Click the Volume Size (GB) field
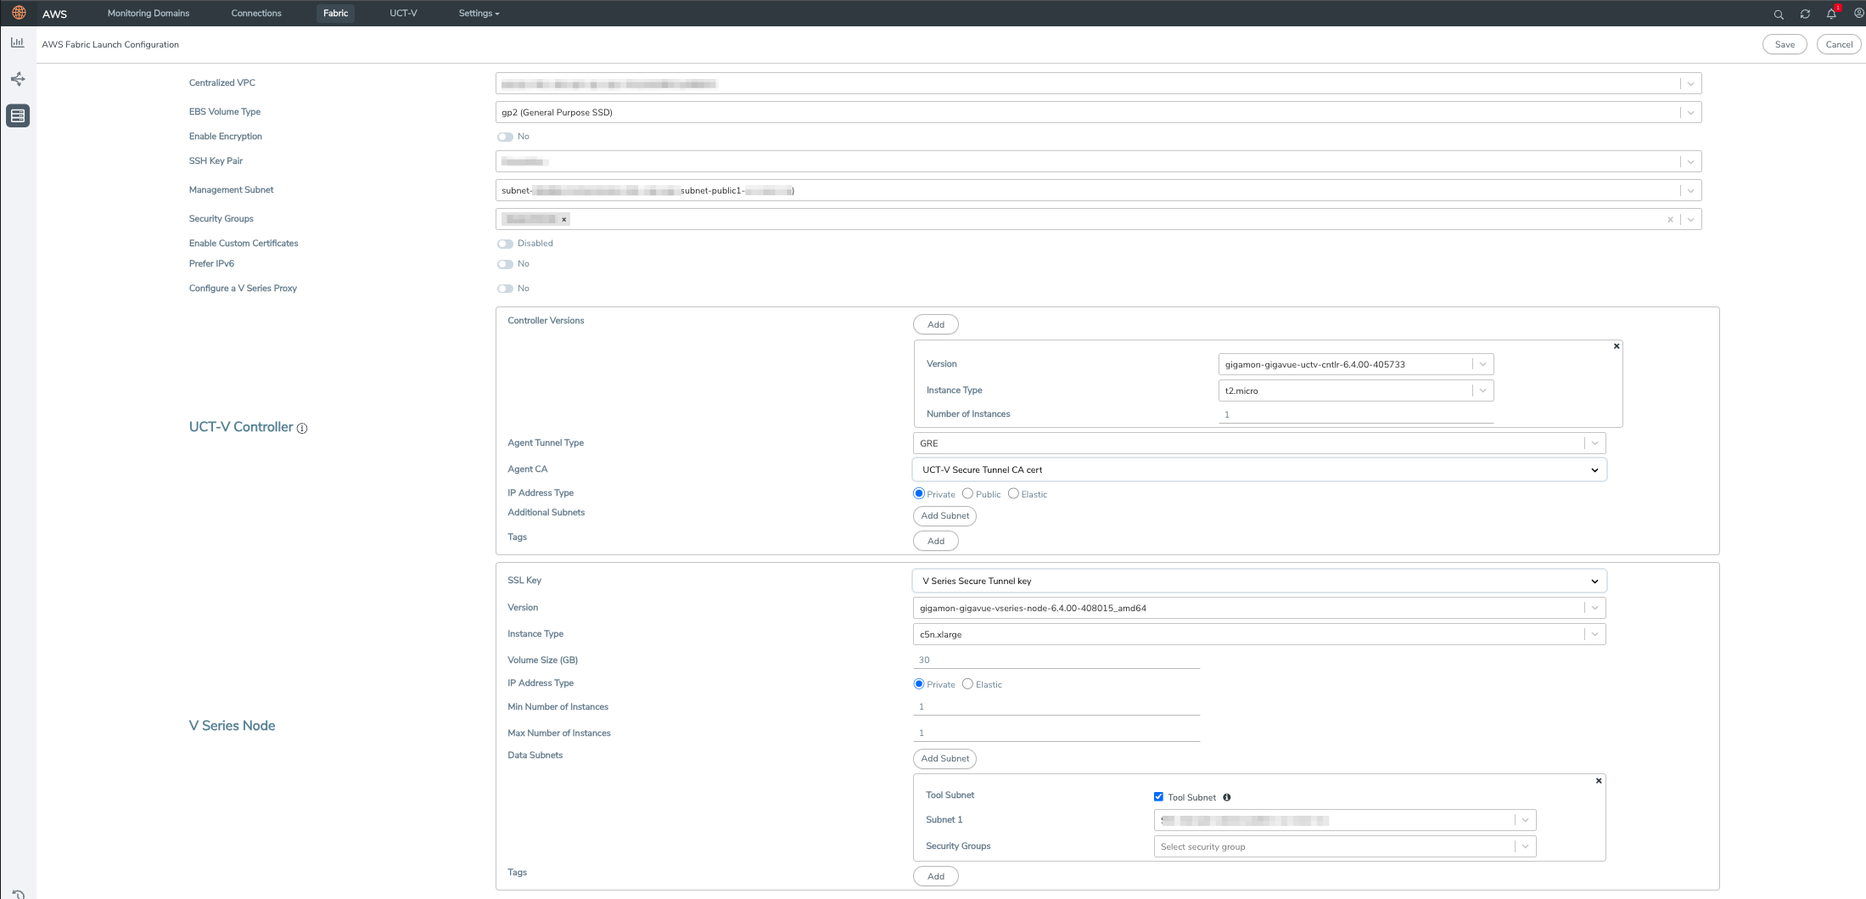Screen dimensions: 1866x899 (1056, 660)
